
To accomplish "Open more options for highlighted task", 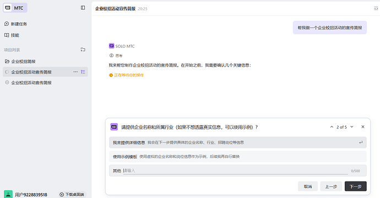I will 75,72.
